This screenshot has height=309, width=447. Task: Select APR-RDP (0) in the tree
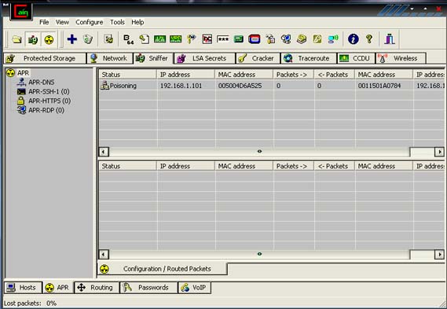tap(46, 110)
